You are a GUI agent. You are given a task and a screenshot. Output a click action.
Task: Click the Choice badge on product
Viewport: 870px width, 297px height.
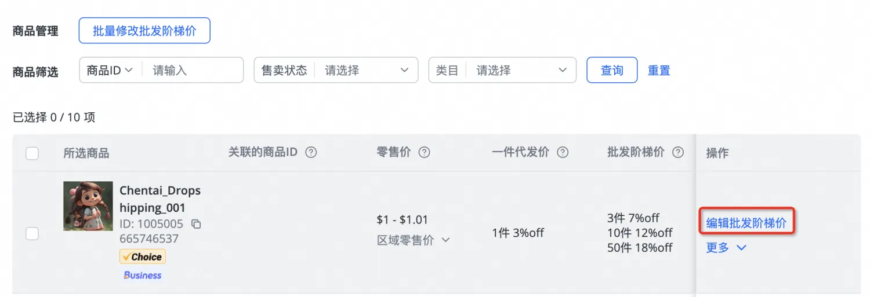click(143, 256)
